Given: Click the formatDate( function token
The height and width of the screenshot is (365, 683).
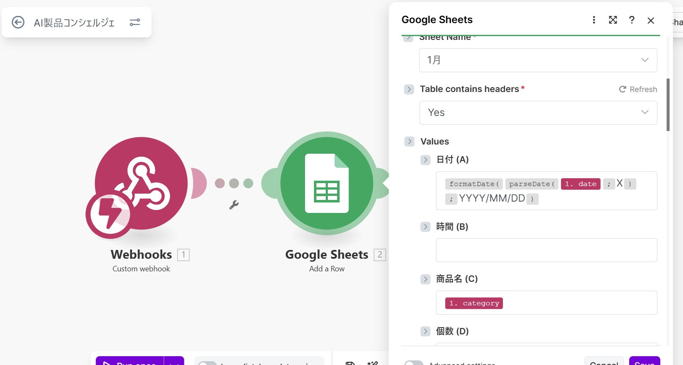Looking at the screenshot, I should [x=474, y=184].
